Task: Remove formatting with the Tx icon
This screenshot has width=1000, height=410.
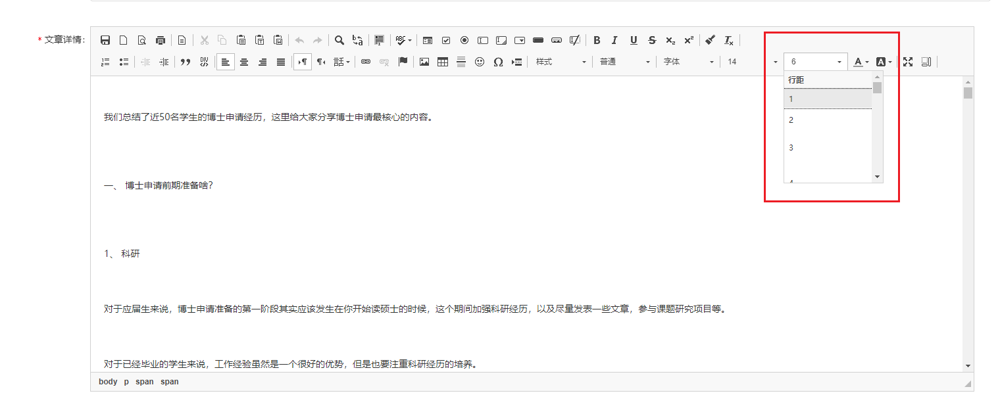Action: [728, 40]
